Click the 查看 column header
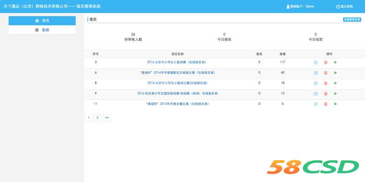This screenshot has height=182, width=365. point(282,54)
